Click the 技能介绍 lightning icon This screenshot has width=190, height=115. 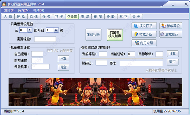coord(136,34)
